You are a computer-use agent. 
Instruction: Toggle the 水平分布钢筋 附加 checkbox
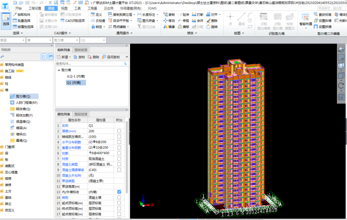pos(119,142)
